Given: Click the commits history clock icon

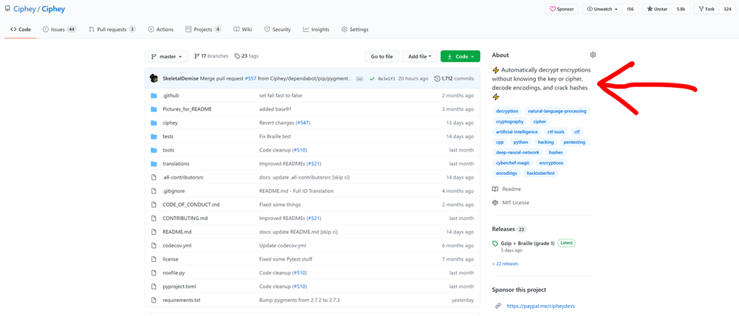Looking at the screenshot, I should click(437, 79).
